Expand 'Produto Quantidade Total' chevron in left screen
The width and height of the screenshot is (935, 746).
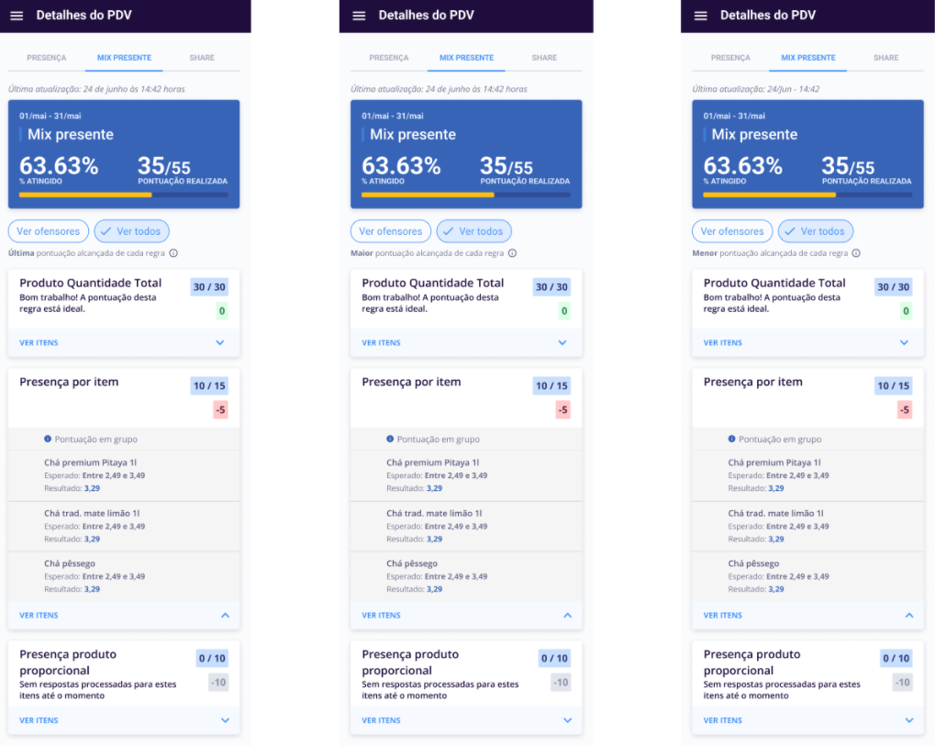click(220, 343)
